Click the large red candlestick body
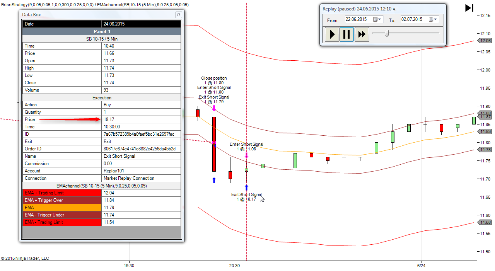The image size is (495, 271). [x=214, y=144]
